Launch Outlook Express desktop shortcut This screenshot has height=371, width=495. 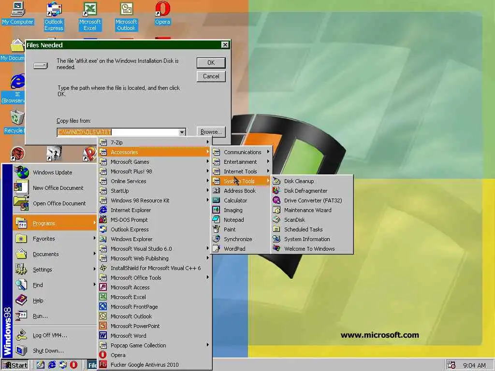[54, 16]
